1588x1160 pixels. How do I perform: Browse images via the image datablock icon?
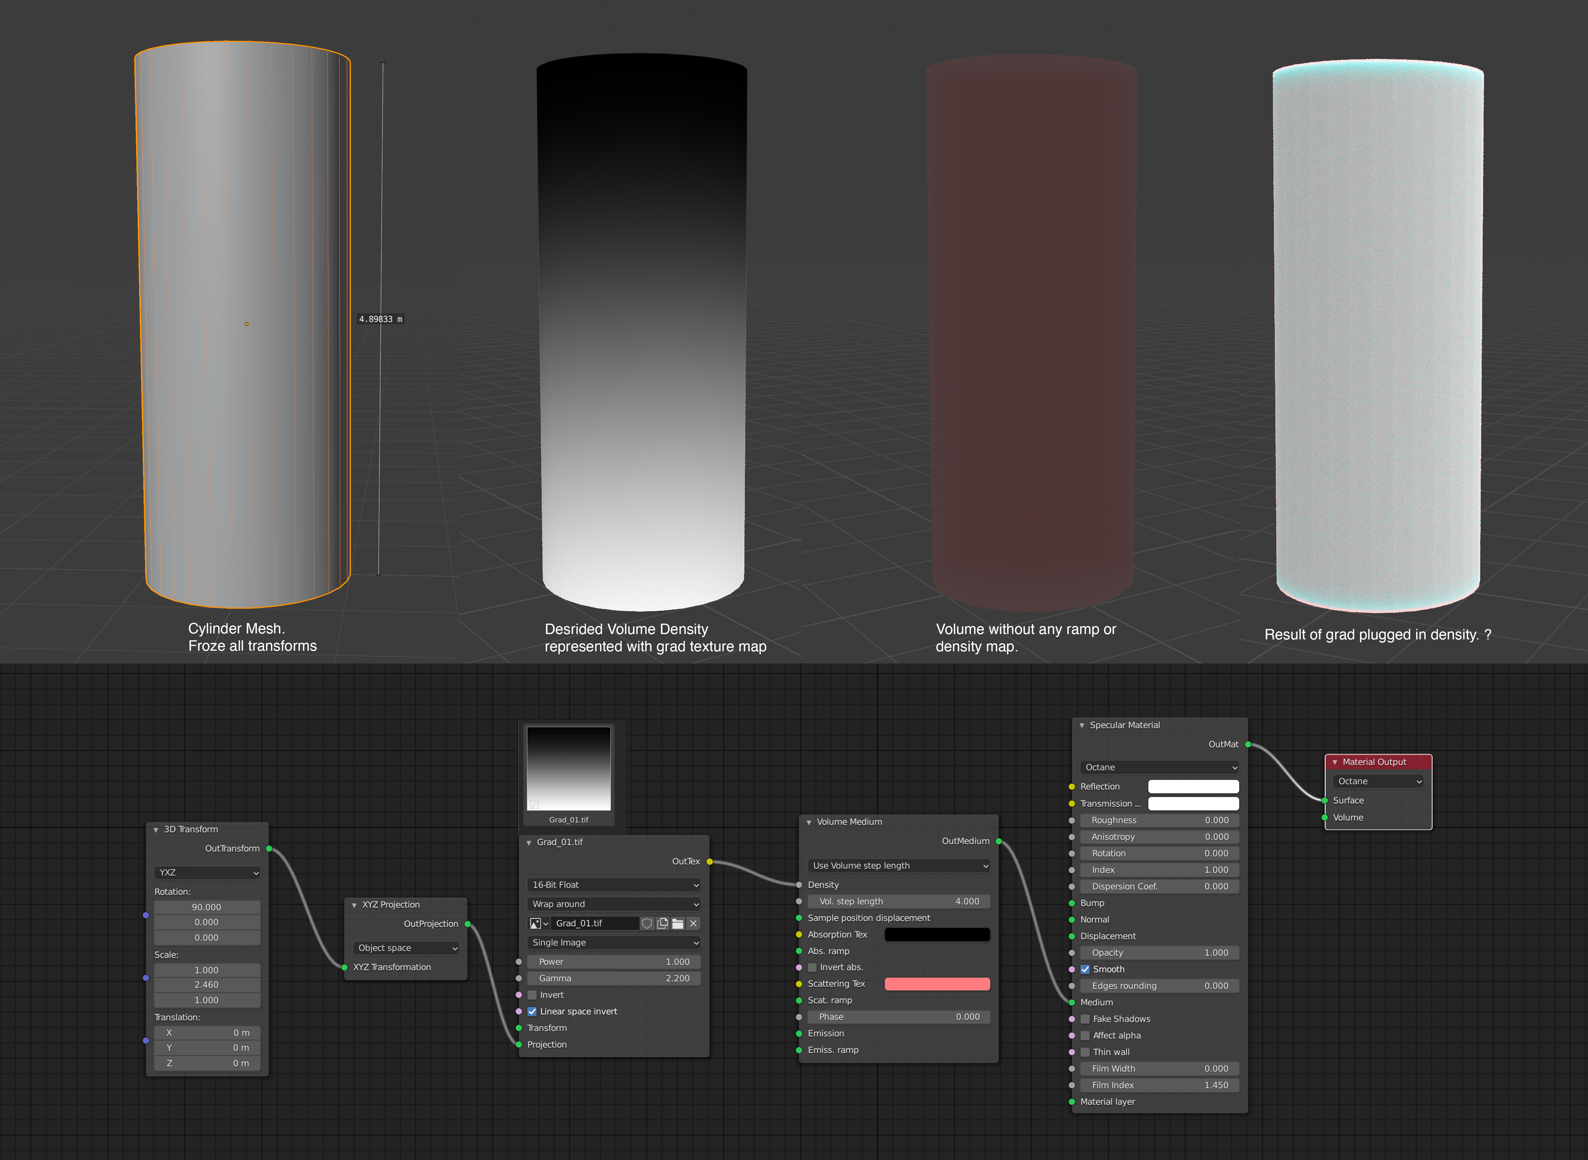point(539,923)
